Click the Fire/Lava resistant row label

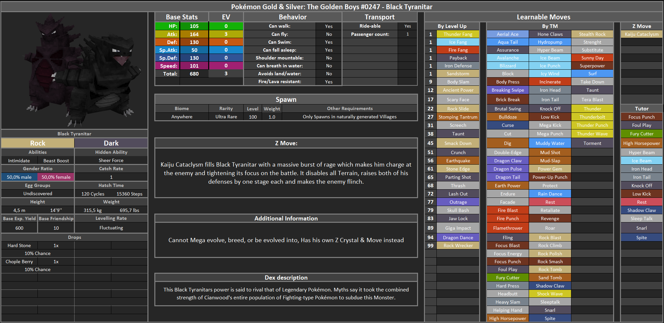279,81
